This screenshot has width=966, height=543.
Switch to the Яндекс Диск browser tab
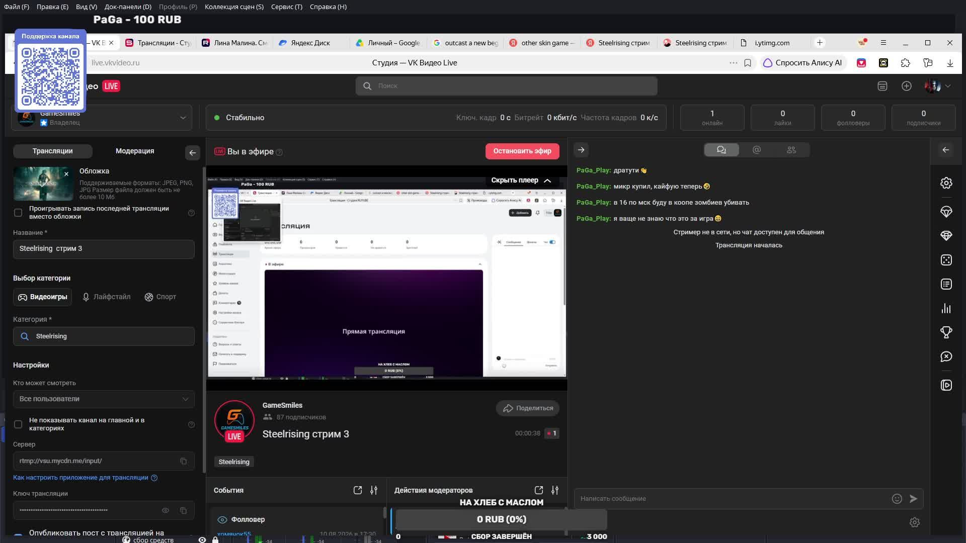pos(310,43)
